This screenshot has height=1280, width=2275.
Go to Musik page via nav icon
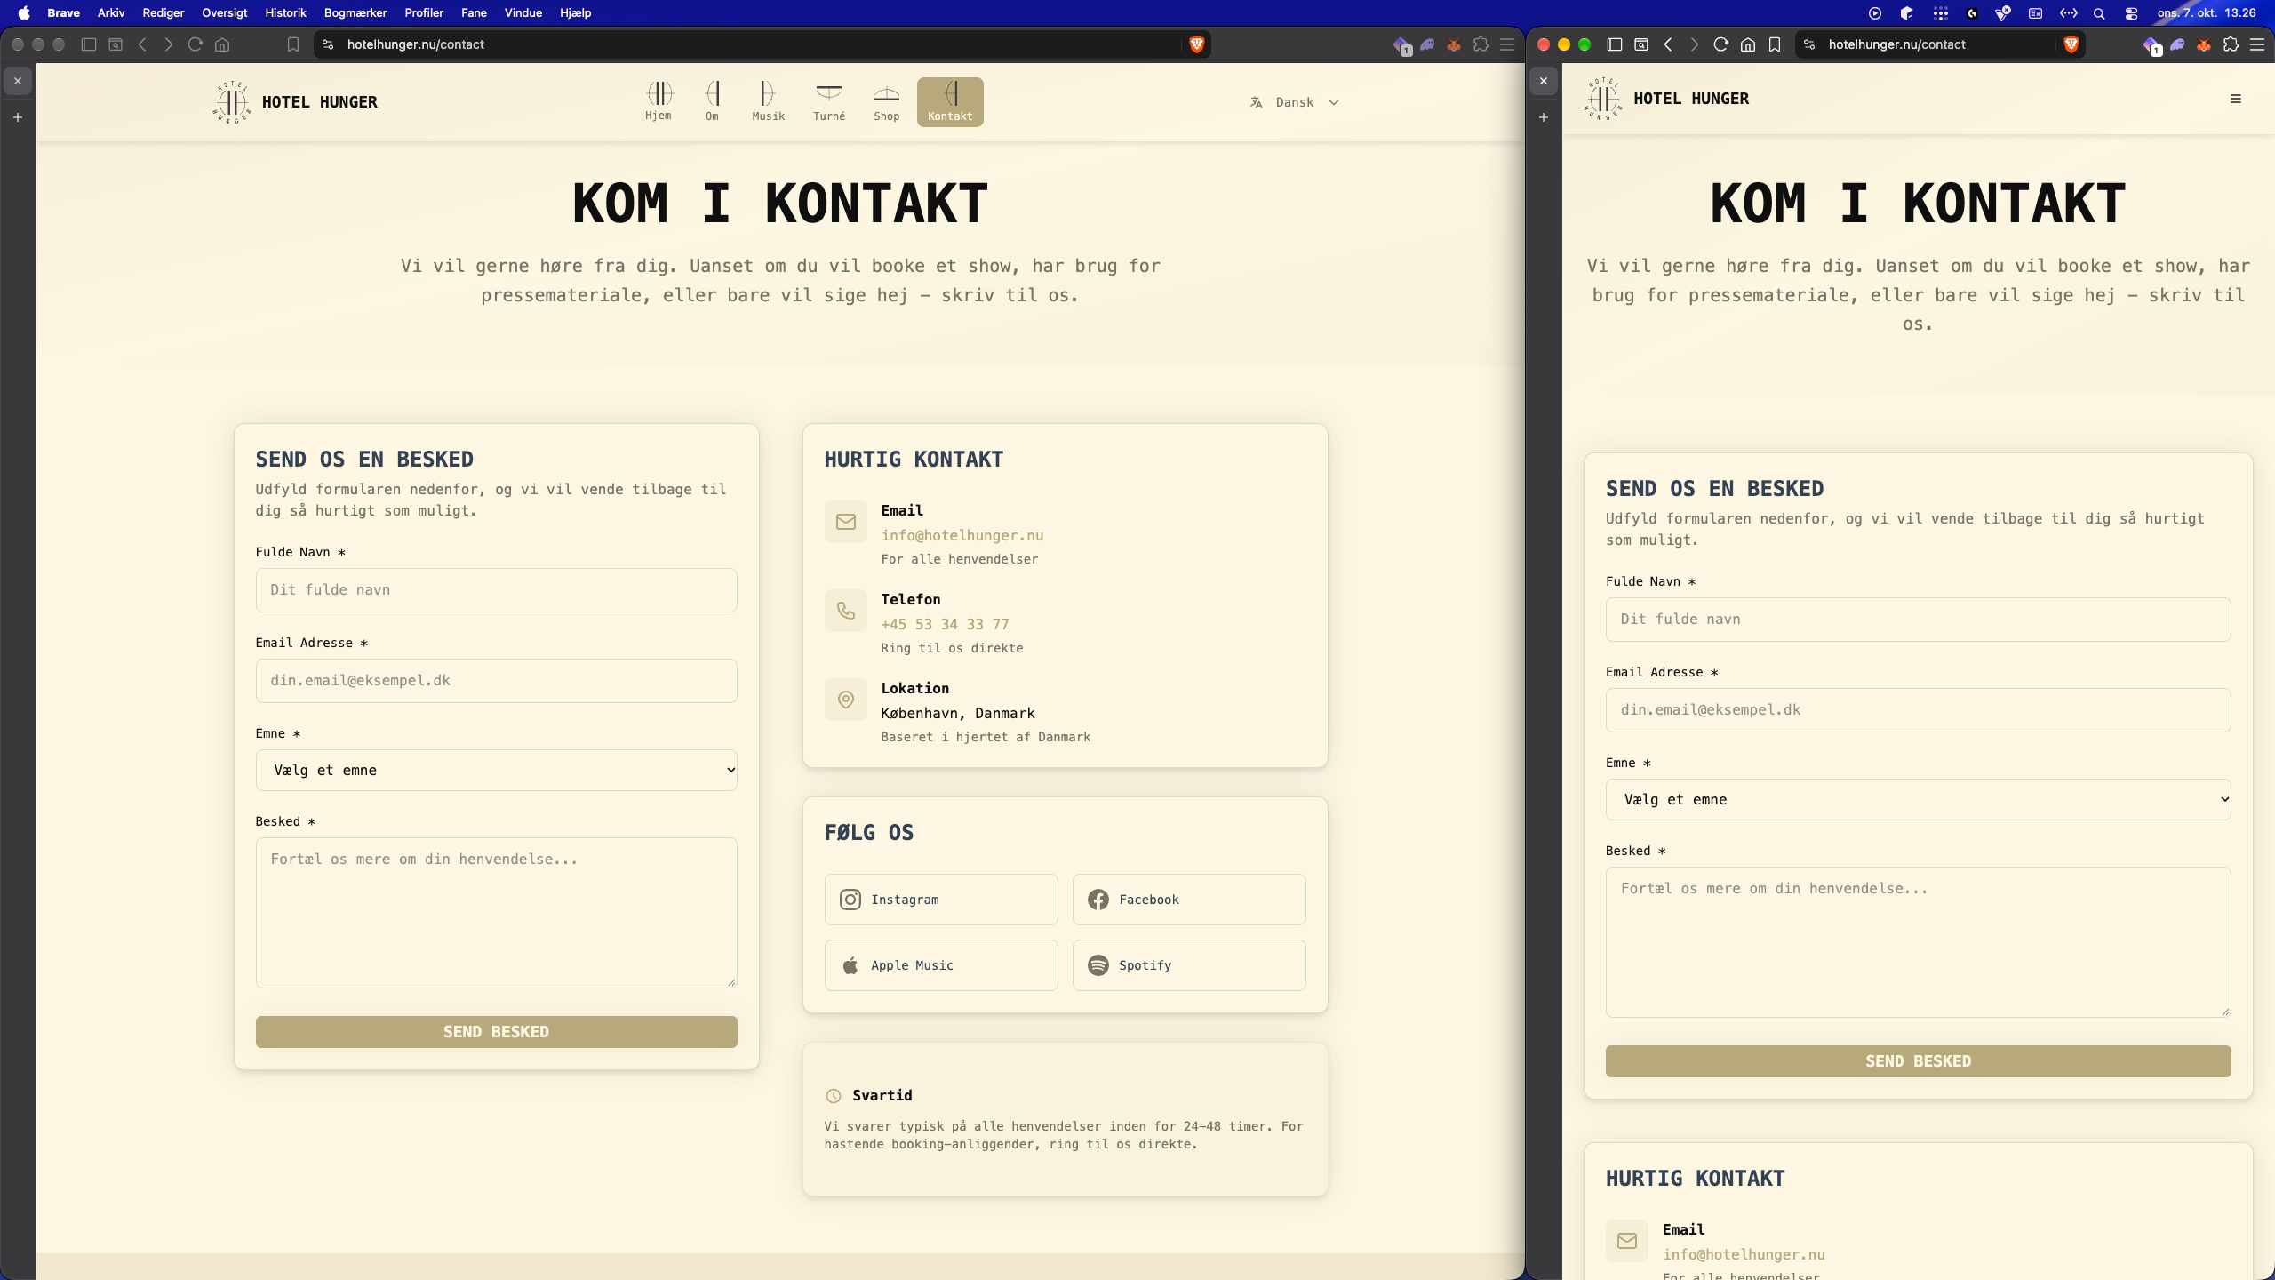point(768,101)
